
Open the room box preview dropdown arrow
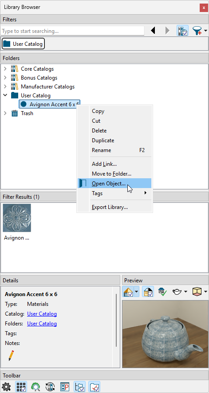click(205, 292)
